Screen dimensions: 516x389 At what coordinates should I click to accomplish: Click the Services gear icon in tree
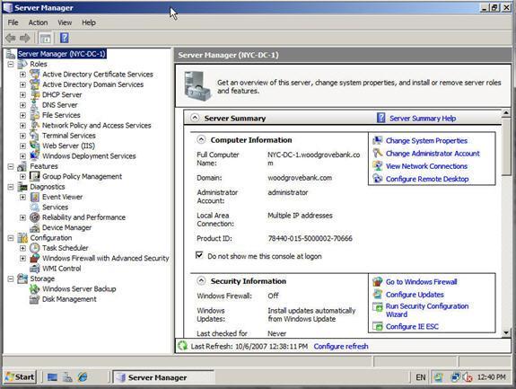35,207
